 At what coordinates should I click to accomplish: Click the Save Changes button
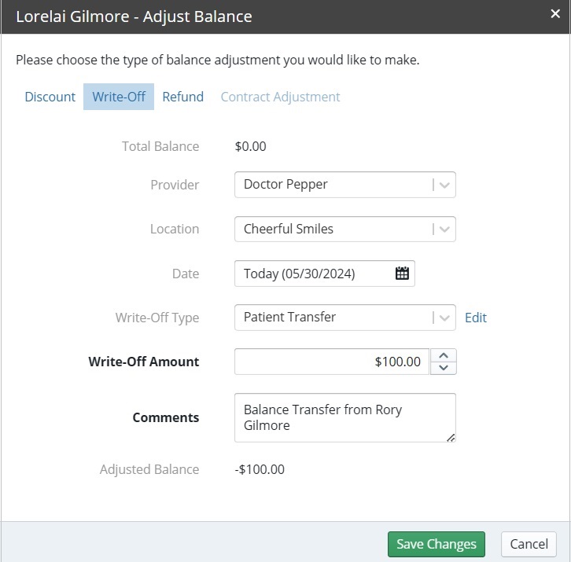point(437,544)
